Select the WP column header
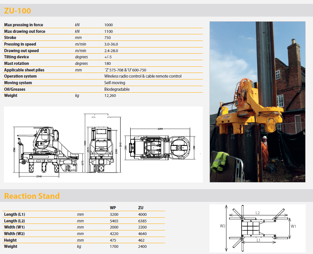Viewport: 313px width, 254px height. pyautogui.click(x=113, y=208)
